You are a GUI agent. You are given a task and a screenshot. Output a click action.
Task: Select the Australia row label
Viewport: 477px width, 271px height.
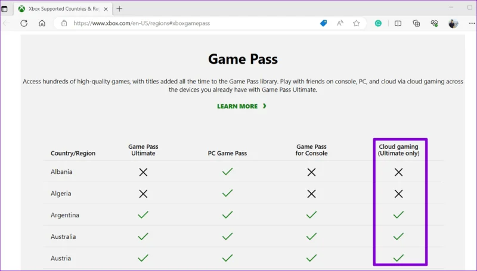[x=63, y=236]
